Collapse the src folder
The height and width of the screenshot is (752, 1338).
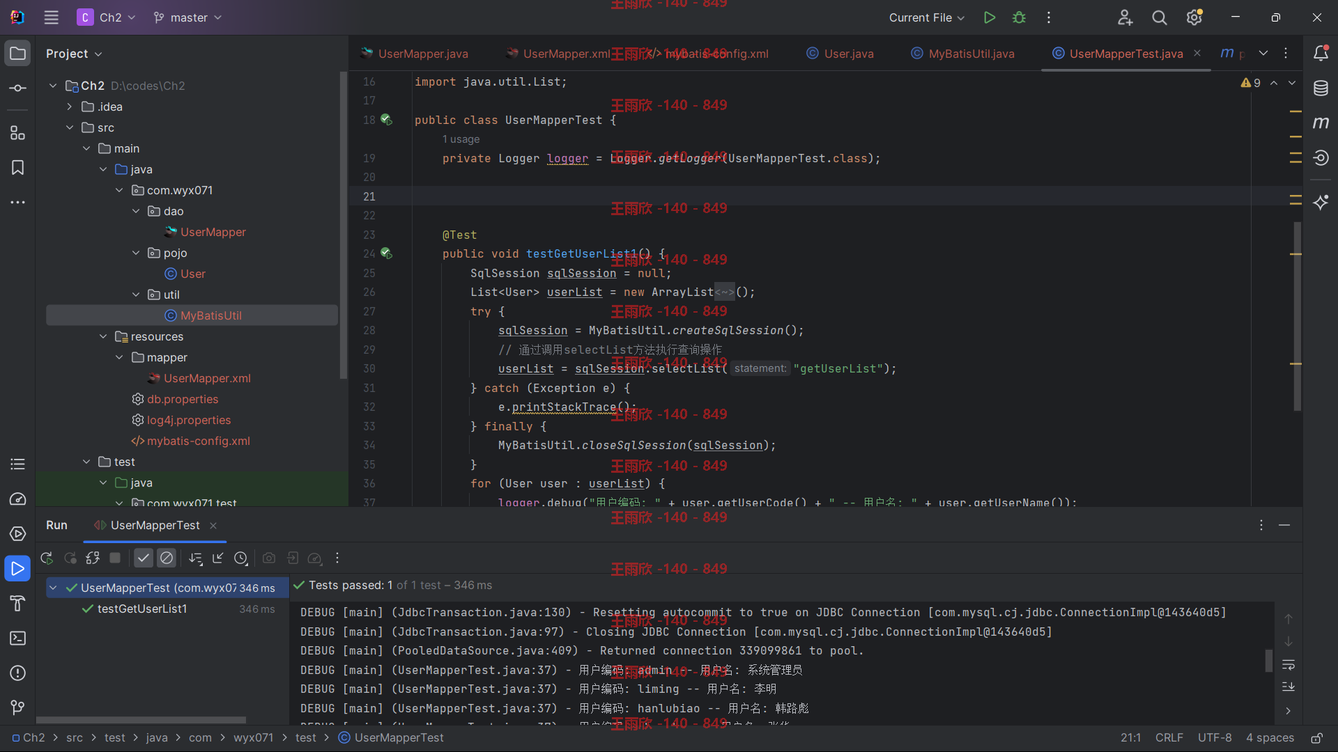click(x=69, y=127)
